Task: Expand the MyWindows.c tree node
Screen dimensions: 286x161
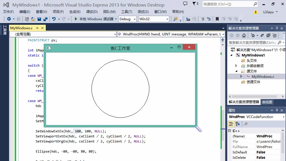Action: [241, 76]
